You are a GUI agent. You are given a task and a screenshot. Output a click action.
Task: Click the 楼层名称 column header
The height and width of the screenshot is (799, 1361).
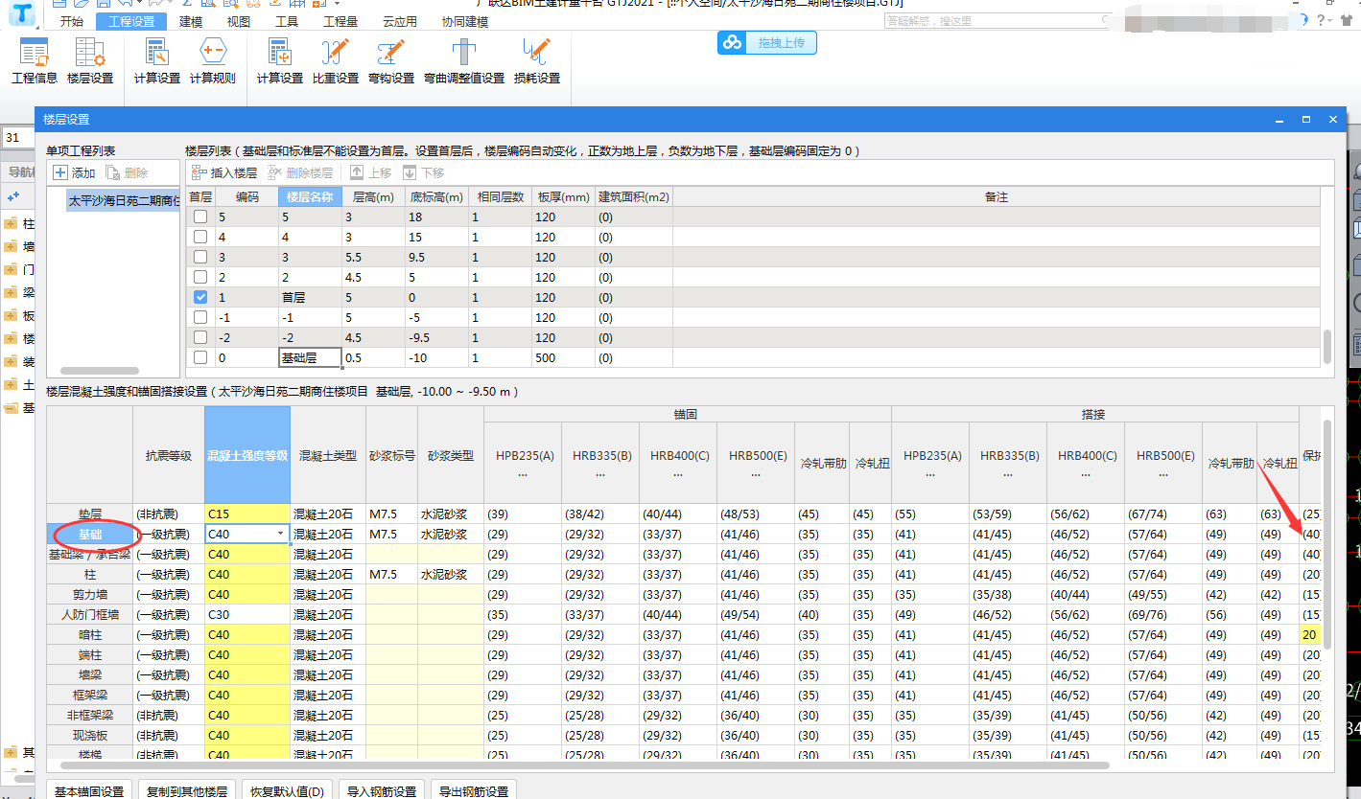tap(310, 196)
